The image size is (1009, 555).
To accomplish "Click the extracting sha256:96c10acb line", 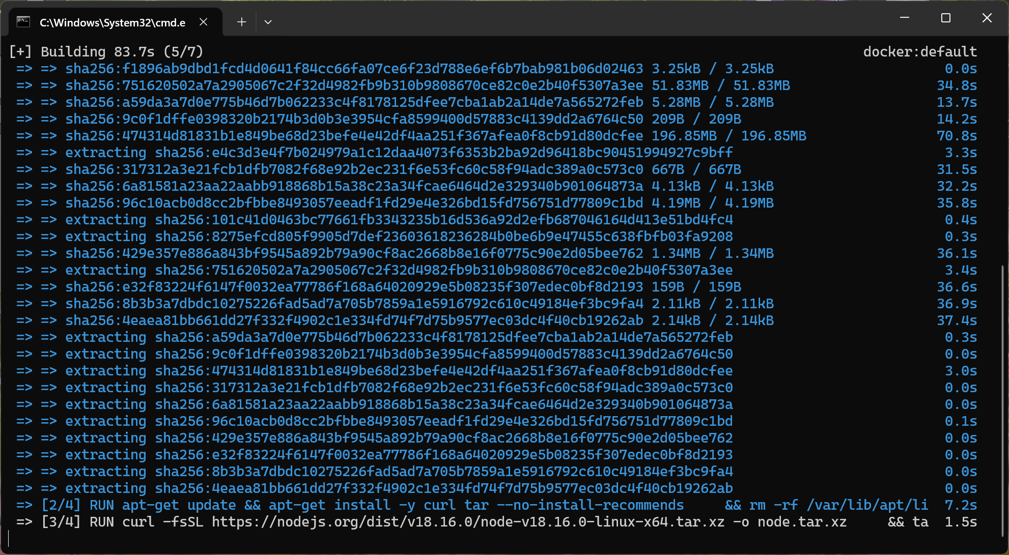I will tap(496, 421).
